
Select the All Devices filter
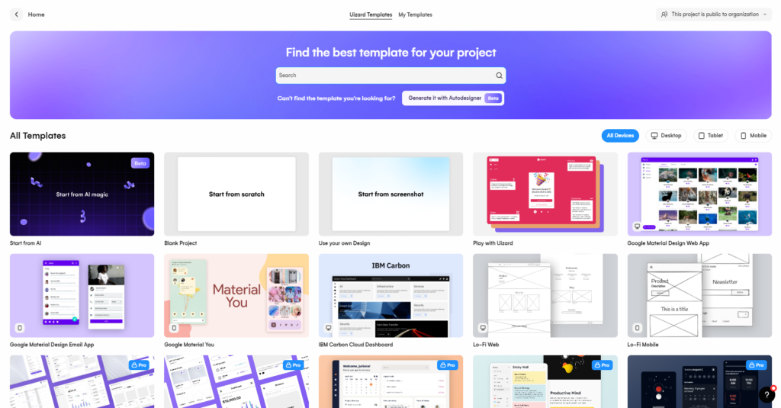(620, 136)
